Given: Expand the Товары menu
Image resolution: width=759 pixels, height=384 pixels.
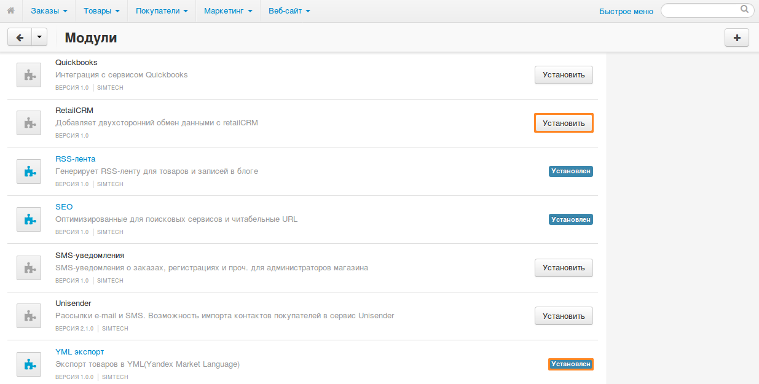Looking at the screenshot, I should click(101, 11).
